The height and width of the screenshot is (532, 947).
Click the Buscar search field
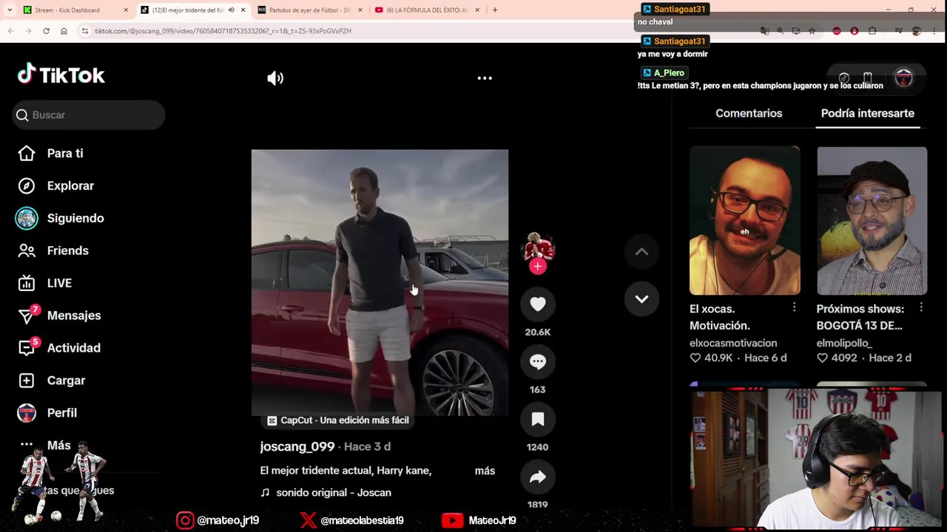[x=89, y=115]
